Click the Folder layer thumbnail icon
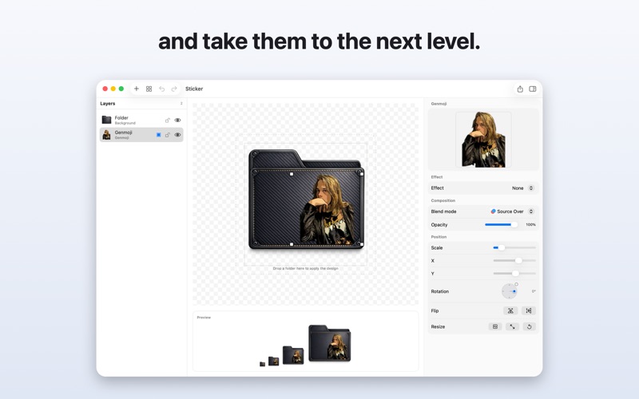This screenshot has width=639, height=399. click(106, 120)
